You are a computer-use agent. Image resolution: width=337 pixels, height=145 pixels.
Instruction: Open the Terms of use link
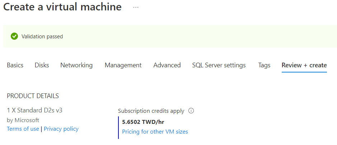[x=23, y=129]
